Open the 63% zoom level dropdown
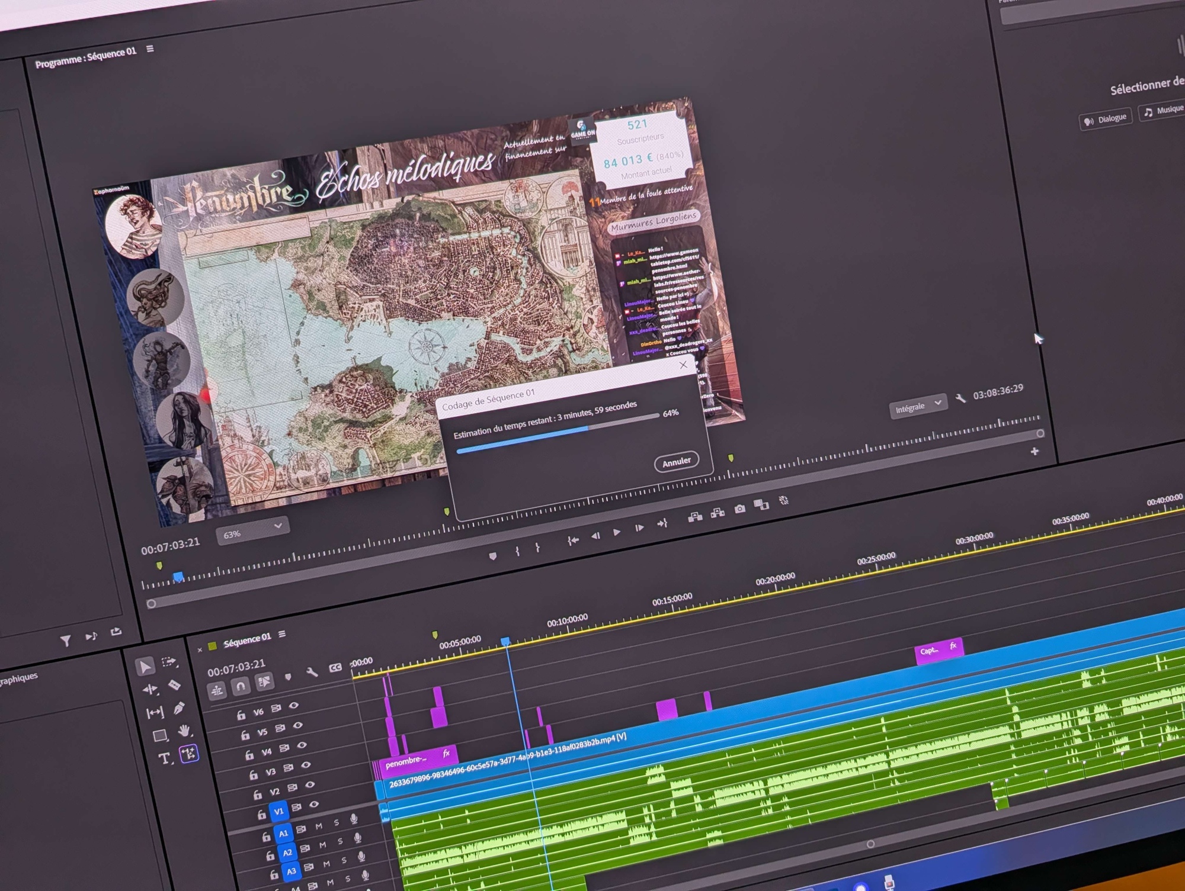This screenshot has width=1185, height=891. (x=252, y=532)
